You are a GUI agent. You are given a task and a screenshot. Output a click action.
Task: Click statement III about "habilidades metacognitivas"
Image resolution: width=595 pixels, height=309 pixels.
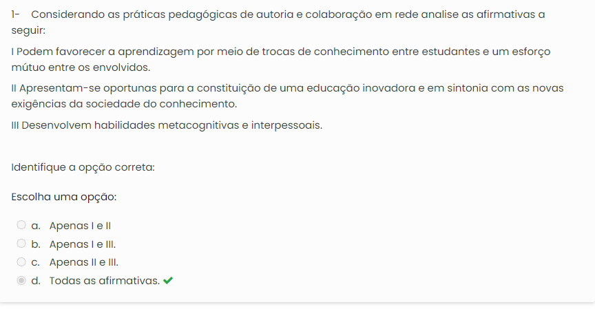(167, 126)
